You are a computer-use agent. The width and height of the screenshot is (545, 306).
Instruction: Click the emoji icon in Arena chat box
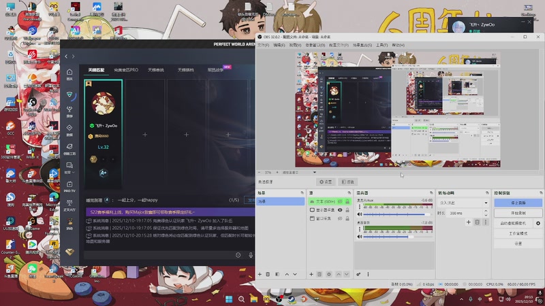click(x=238, y=255)
